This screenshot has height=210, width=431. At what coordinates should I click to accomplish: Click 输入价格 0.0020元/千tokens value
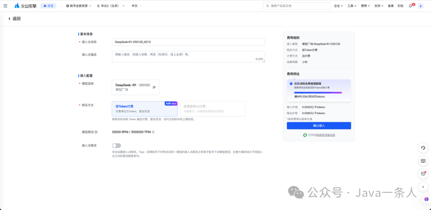pyautogui.click(x=313, y=107)
